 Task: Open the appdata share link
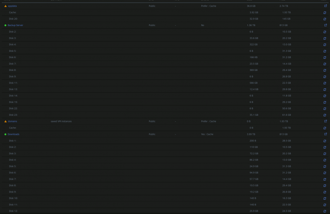12,6
